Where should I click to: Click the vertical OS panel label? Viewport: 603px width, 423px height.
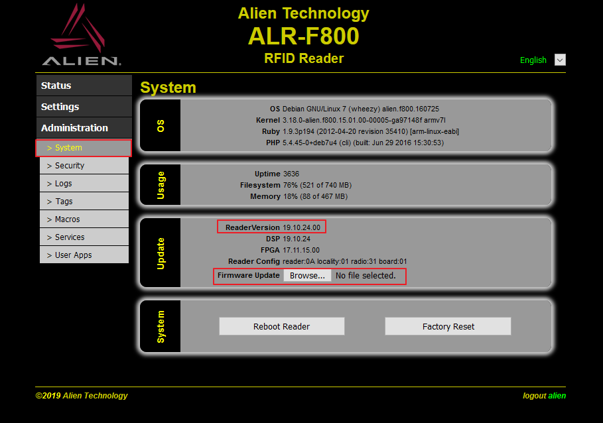tap(161, 126)
